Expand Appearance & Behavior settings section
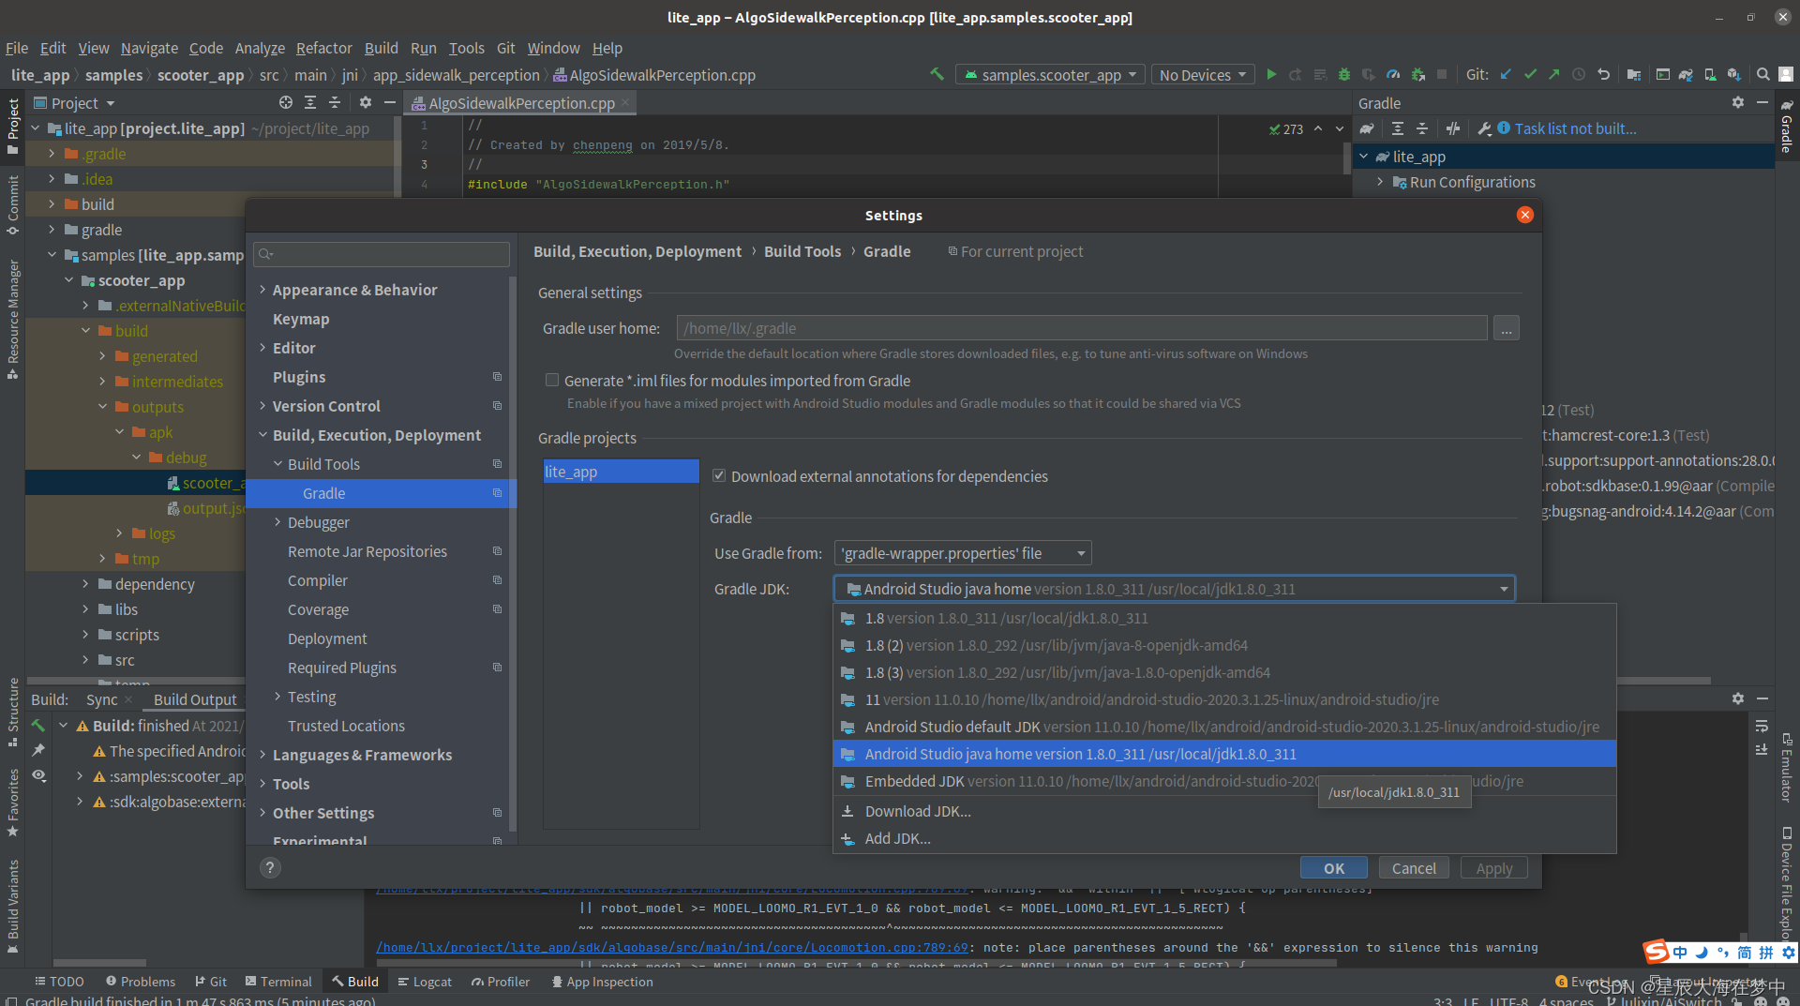Viewport: 1800px width, 1006px height. 262,290
